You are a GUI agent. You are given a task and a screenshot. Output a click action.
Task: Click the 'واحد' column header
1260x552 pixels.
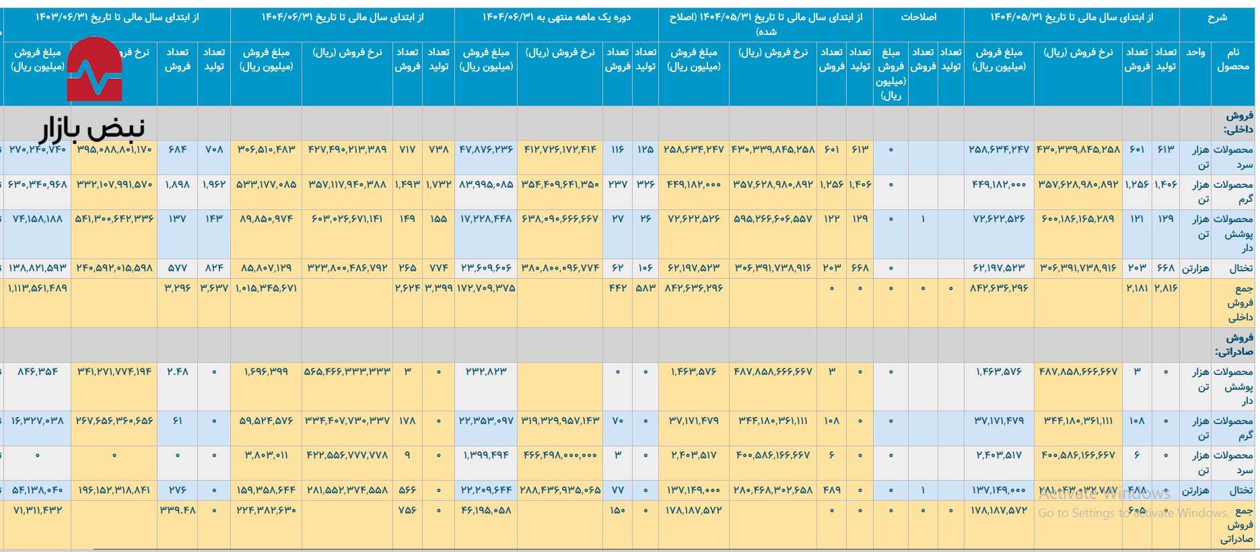pyautogui.click(x=1195, y=53)
